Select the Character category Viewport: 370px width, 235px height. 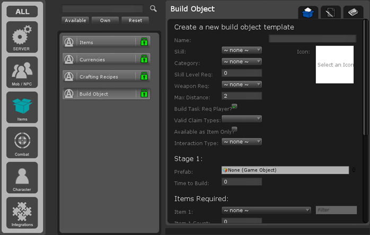(x=22, y=177)
